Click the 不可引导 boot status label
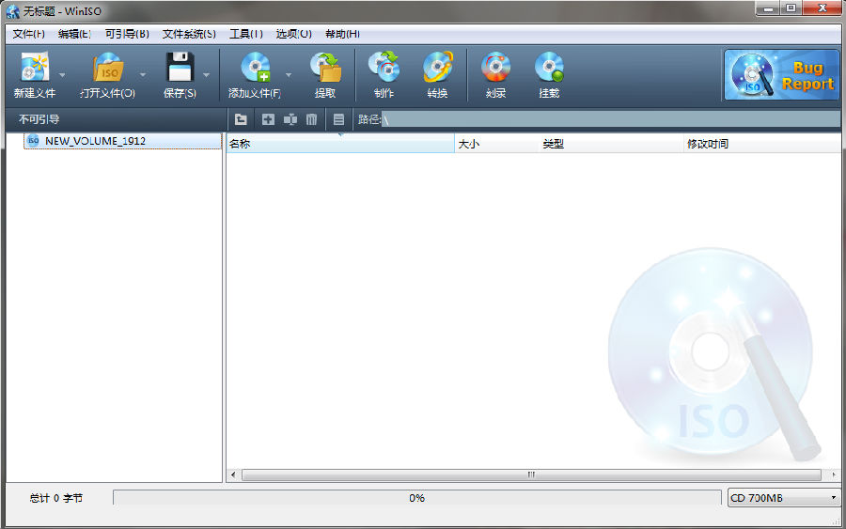The width and height of the screenshot is (846, 529). click(39, 119)
